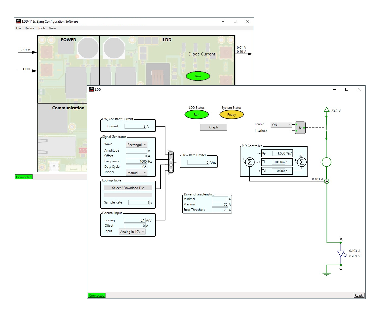The width and height of the screenshot is (379, 312).
Task: Edit the Maximal driver current field
Action: pyautogui.click(x=220, y=204)
